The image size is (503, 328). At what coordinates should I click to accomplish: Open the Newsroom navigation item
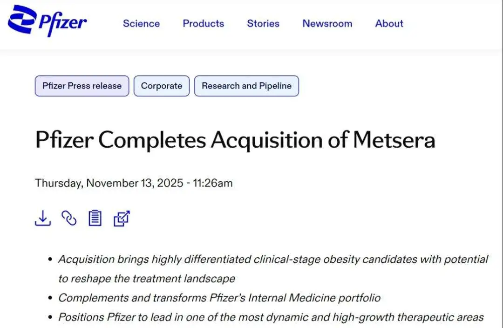[327, 23]
